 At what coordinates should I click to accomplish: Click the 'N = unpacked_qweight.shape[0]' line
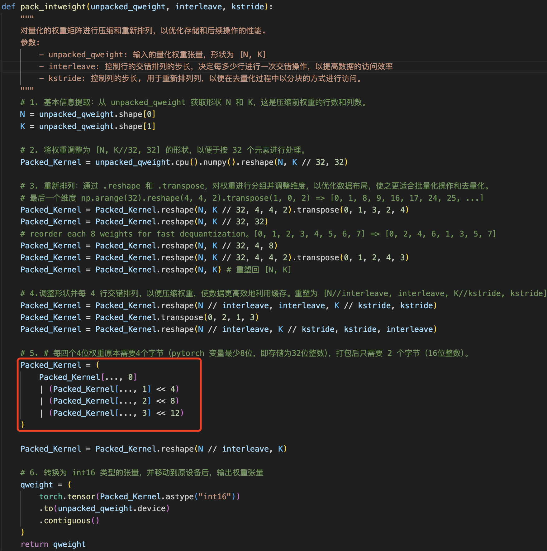(88, 114)
